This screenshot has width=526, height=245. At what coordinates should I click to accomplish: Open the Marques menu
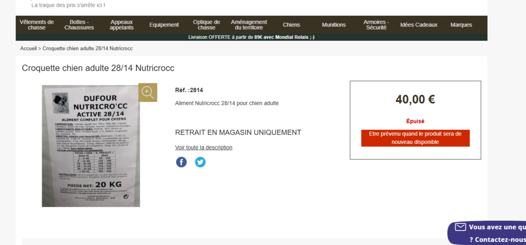coord(461,25)
